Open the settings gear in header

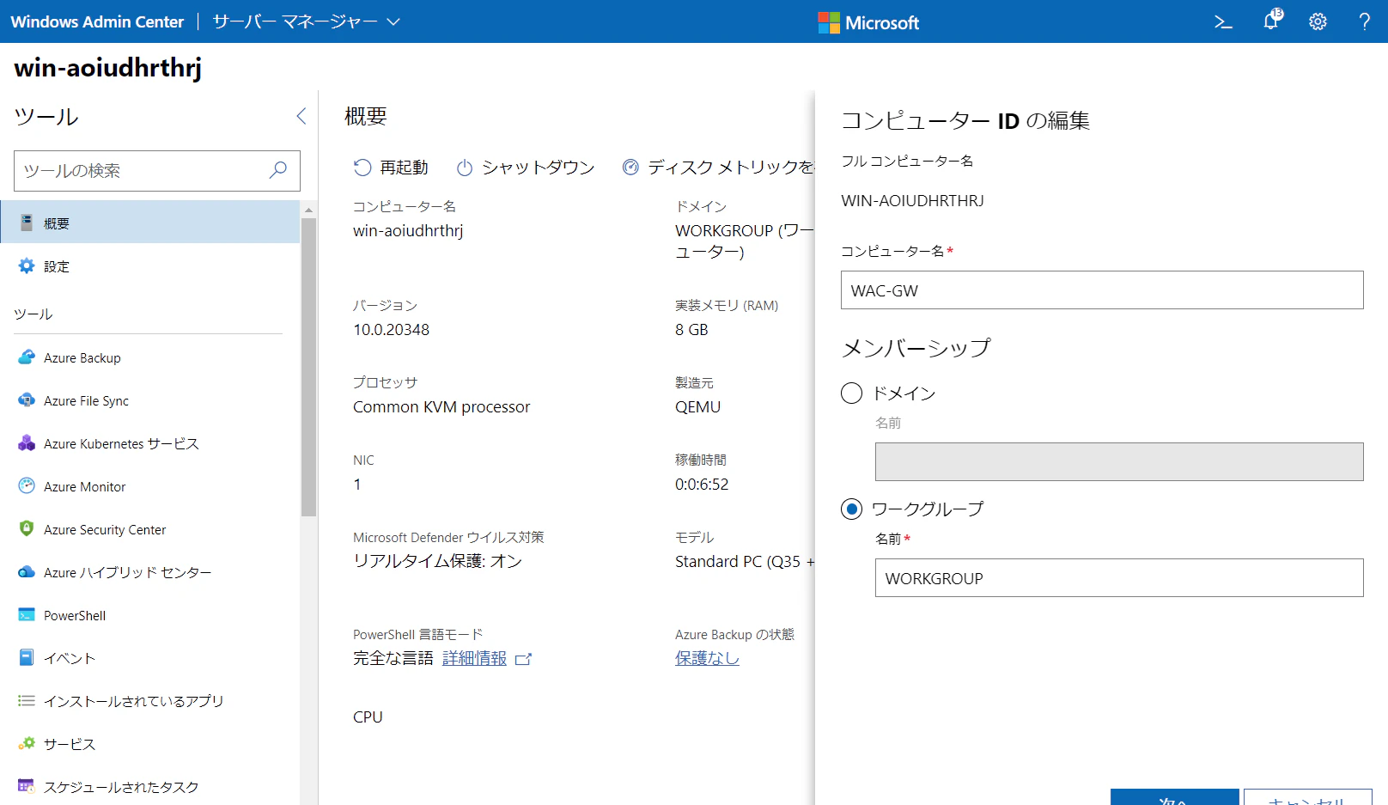pyautogui.click(x=1318, y=21)
